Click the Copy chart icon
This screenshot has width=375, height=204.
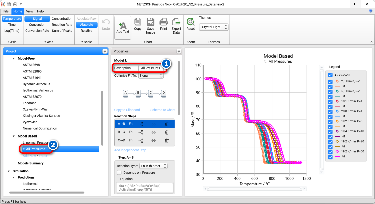(138, 22)
